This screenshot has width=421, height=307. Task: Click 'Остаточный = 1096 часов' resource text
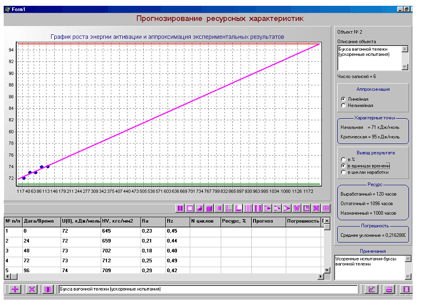[367, 204]
